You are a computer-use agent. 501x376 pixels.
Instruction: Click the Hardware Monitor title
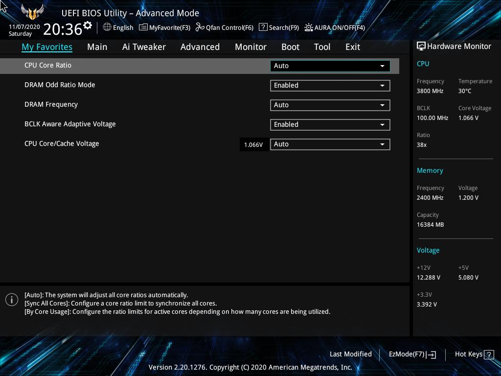tap(459, 47)
